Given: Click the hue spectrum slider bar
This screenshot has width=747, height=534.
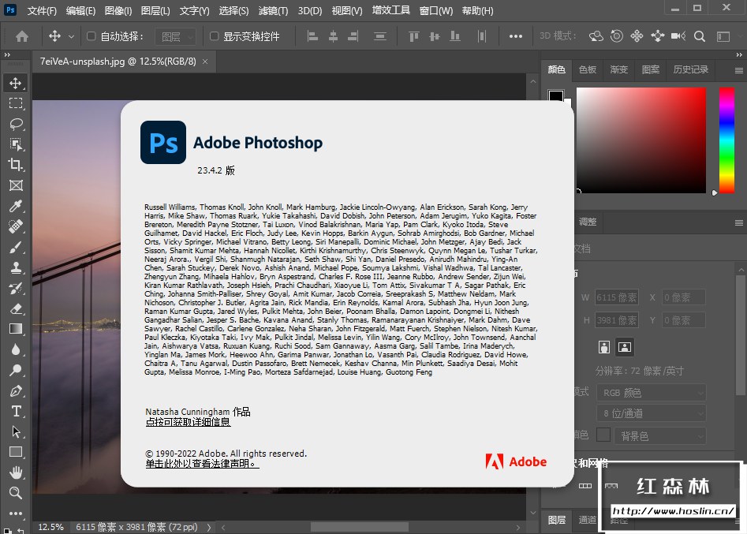Looking at the screenshot, I should (726, 140).
